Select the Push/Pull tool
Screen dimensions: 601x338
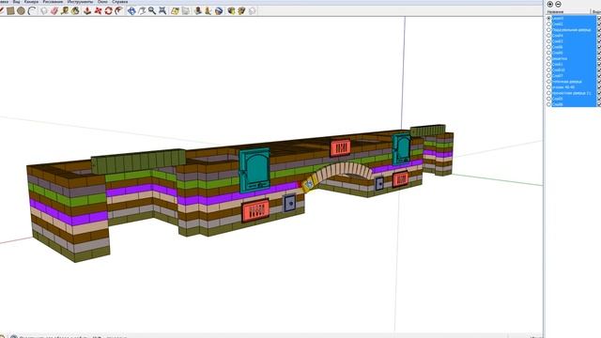pyautogui.click(x=87, y=10)
